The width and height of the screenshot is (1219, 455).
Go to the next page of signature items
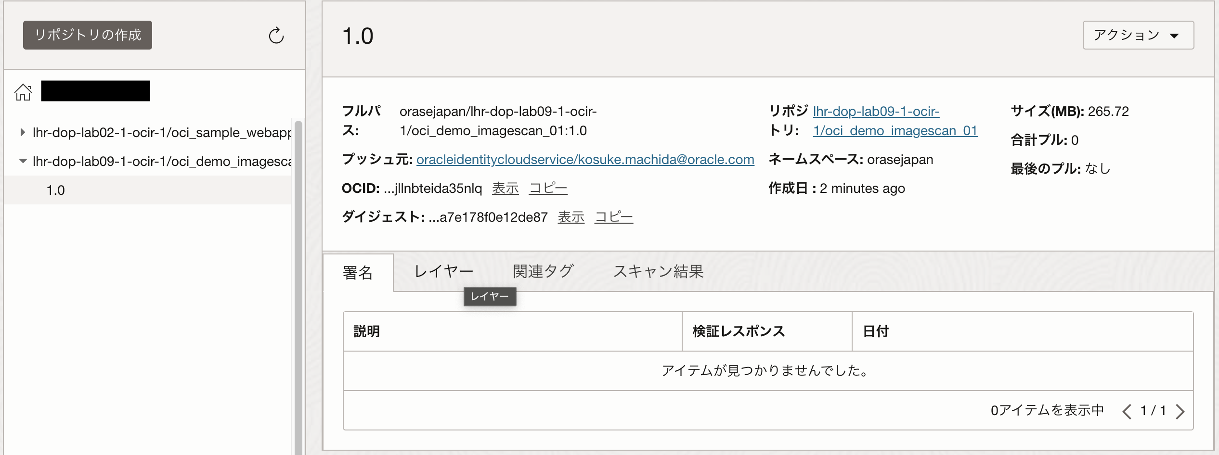(x=1180, y=411)
